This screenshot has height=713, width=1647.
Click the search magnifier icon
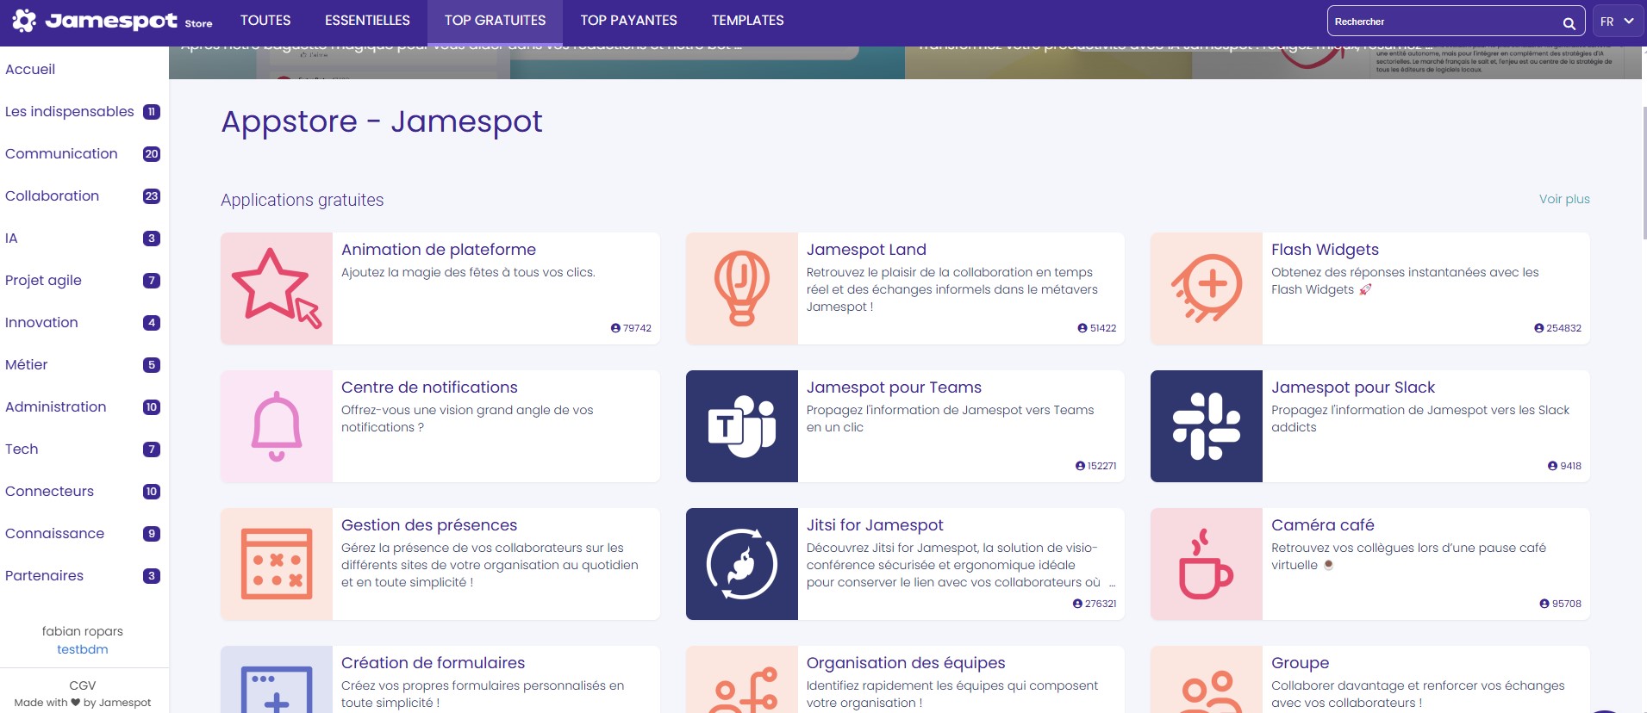(1569, 22)
